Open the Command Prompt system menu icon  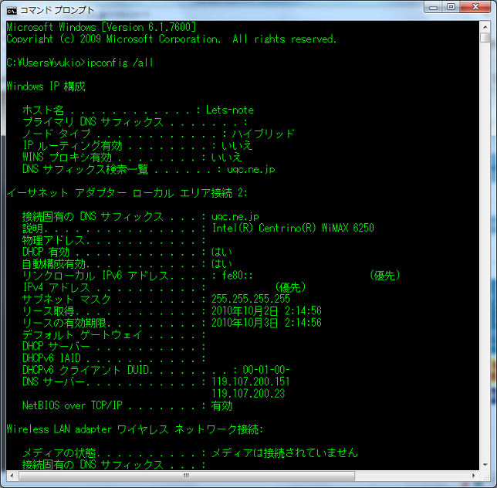(12, 10)
